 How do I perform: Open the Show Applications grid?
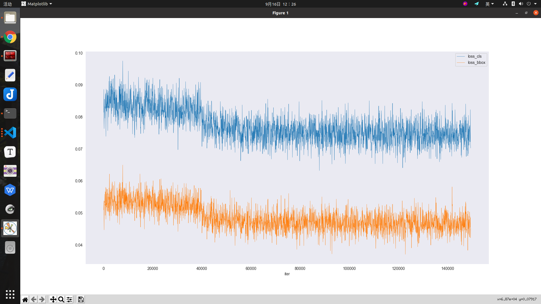coord(10,294)
